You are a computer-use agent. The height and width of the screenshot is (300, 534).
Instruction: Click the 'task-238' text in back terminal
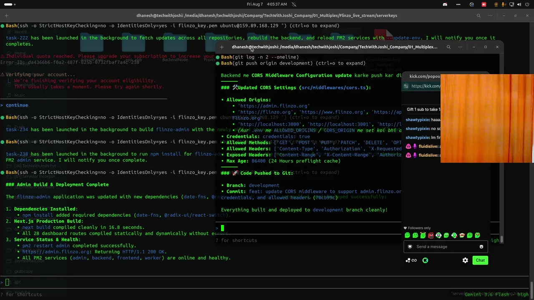tap(17, 154)
